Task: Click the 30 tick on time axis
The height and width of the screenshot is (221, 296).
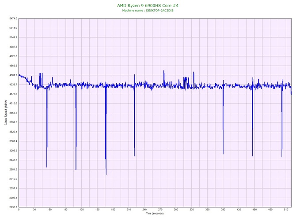Action: click(x=34, y=210)
